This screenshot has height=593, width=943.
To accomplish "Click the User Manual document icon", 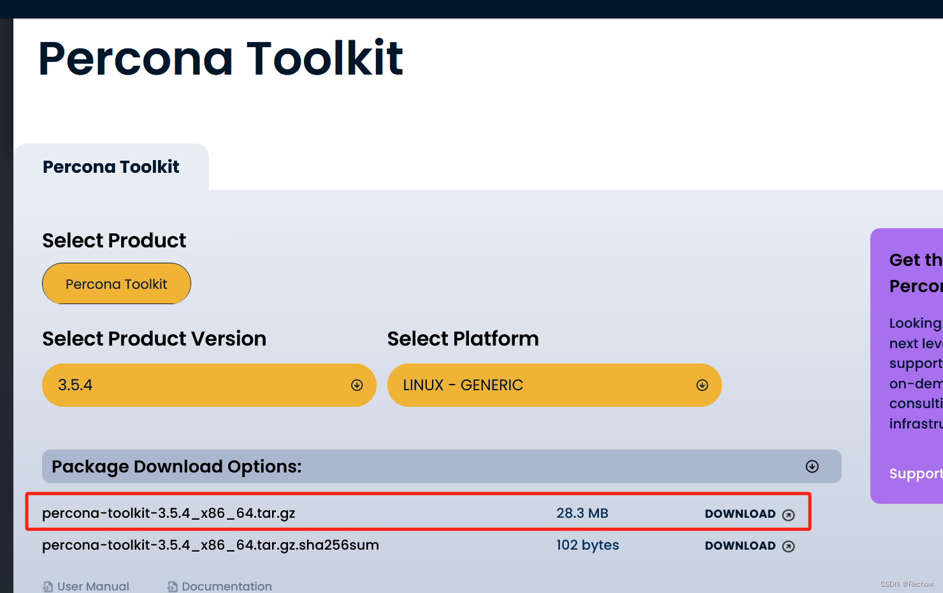I will (x=48, y=587).
